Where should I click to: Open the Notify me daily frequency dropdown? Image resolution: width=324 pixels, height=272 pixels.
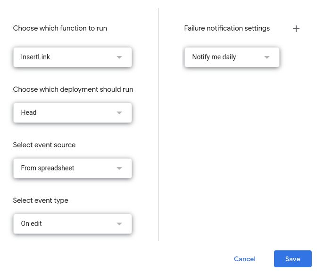[232, 57]
